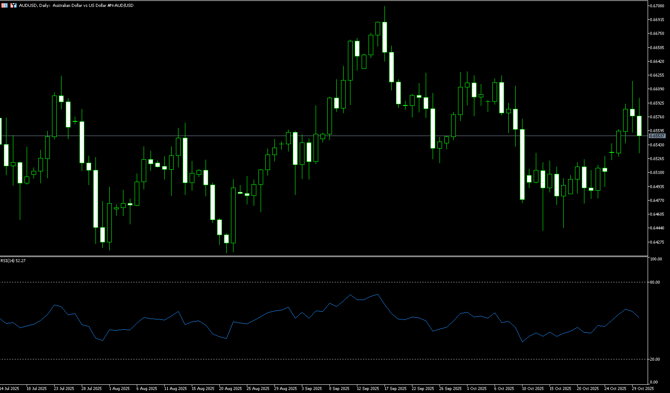The image size is (670, 393).
Task: Select the 17 Sep 2025 date on time axis
Action: click(x=396, y=389)
